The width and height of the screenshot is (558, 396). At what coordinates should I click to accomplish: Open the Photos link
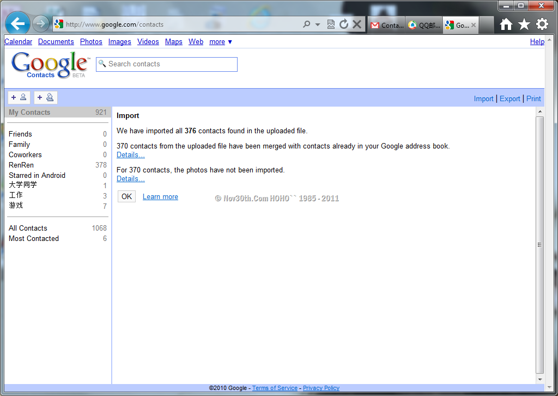[x=91, y=41]
